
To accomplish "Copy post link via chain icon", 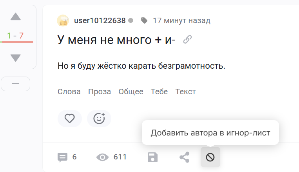I will [x=187, y=39].
